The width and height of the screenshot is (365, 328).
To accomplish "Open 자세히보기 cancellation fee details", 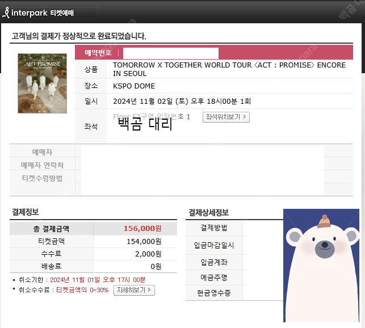I will 134,290.
